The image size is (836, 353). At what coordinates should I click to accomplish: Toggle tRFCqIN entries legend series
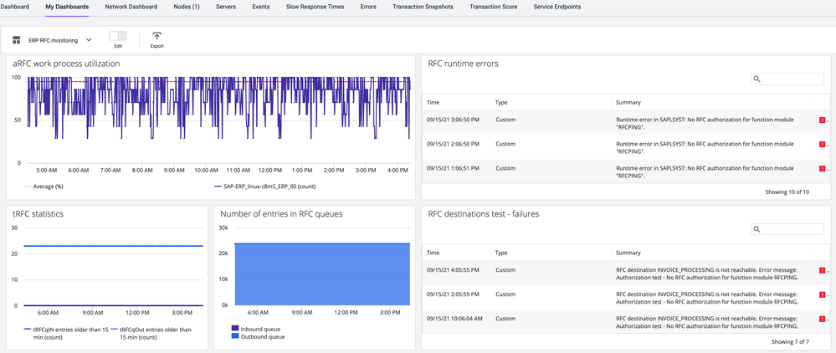click(x=67, y=333)
